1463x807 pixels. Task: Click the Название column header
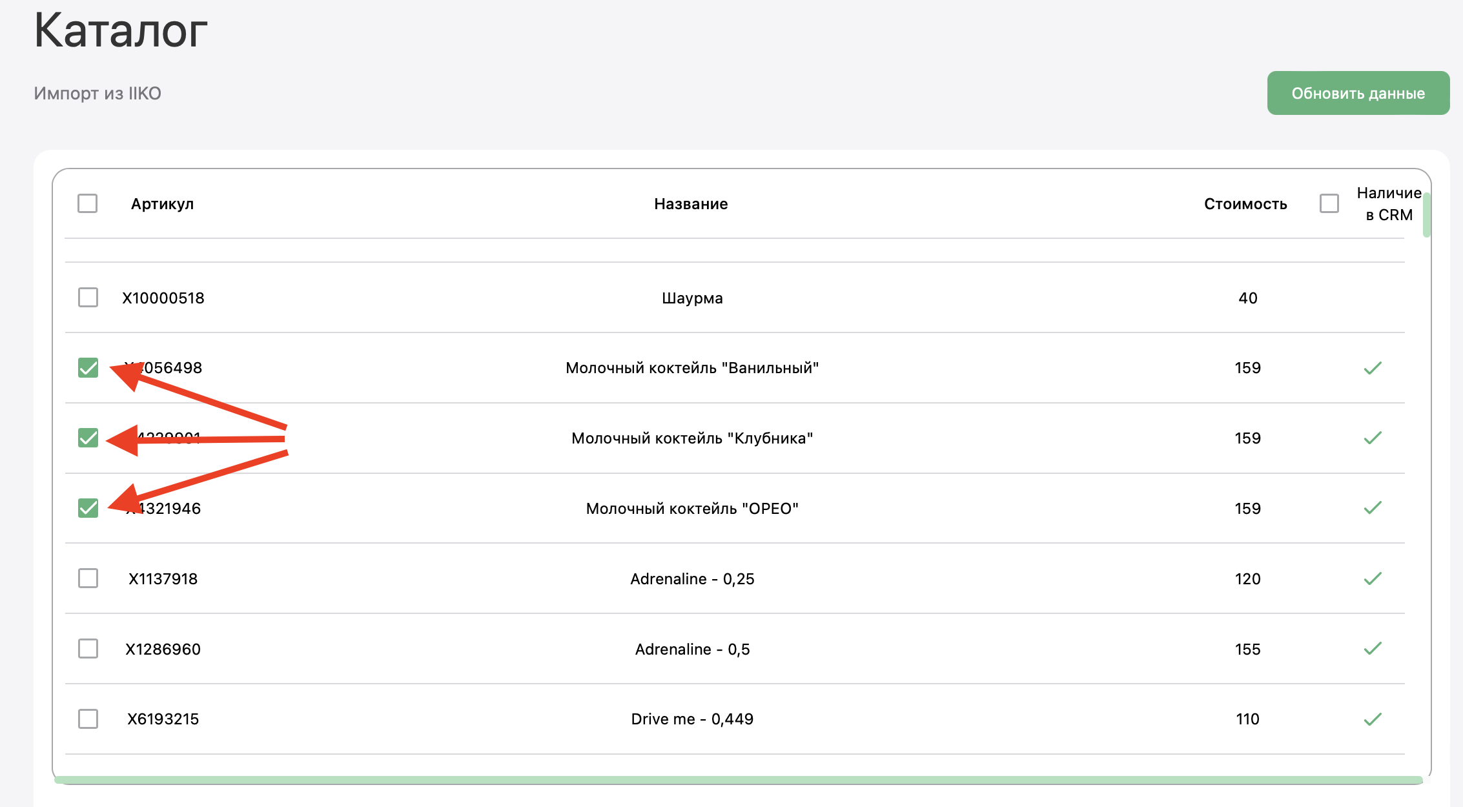pos(691,204)
